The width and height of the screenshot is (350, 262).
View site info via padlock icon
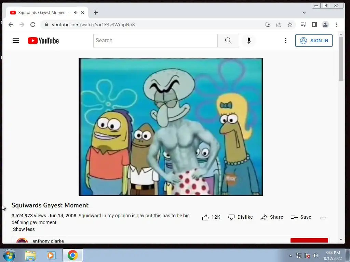(x=46, y=25)
